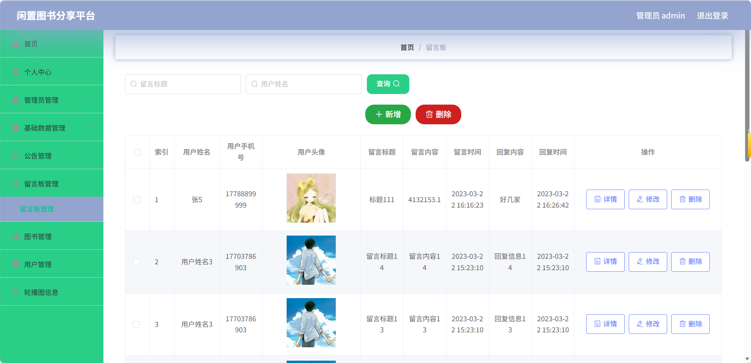Image resolution: width=751 pixels, height=363 pixels.
Task: Open the avatar thumbnail in row 留言标题13
Action: [311, 322]
